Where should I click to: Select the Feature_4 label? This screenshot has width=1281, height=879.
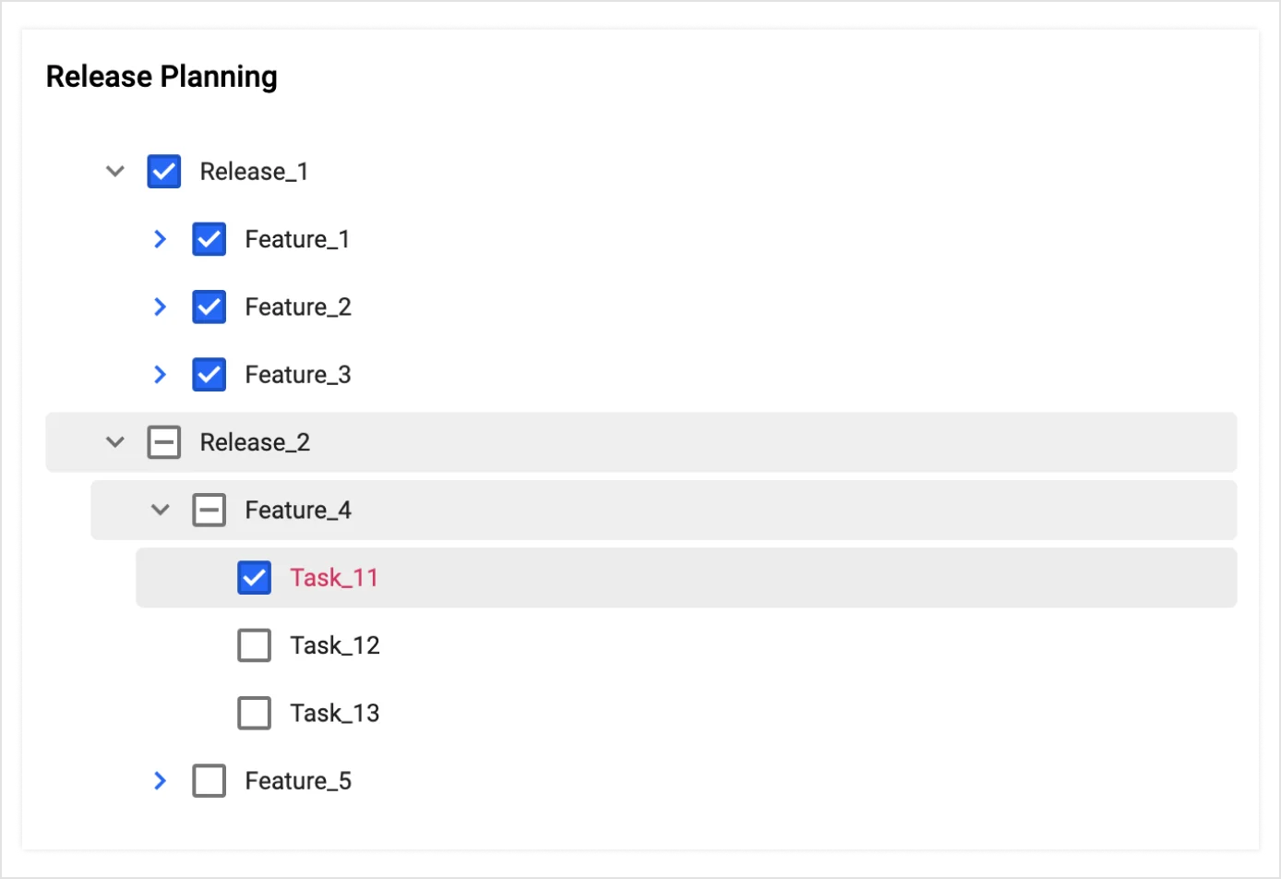point(297,509)
